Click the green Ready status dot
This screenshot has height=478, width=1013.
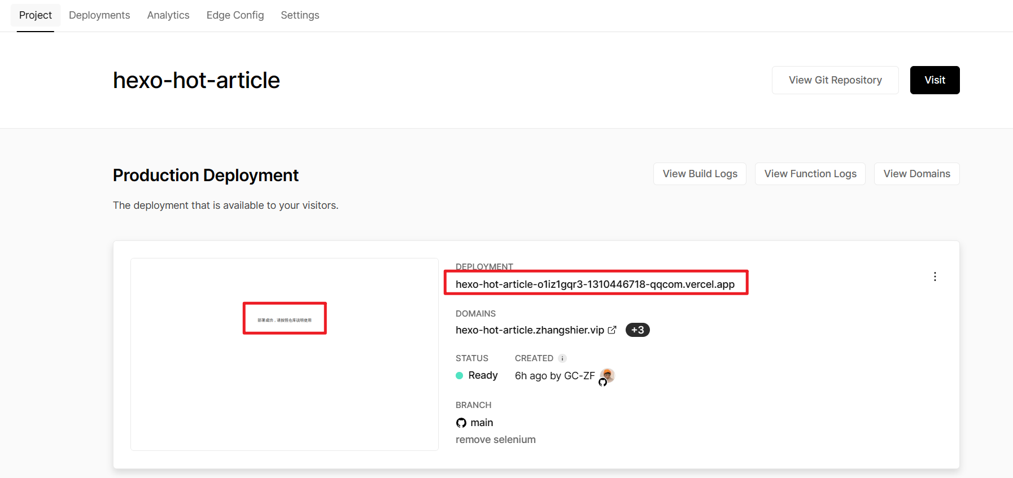(x=460, y=376)
